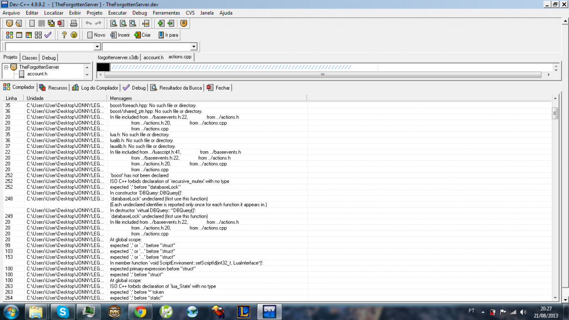
Task: Open the forgottenserver.s3db editor tab
Action: [x=118, y=57]
